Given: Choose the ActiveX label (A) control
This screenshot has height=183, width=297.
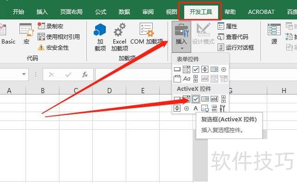Looking at the screenshot, I should (196, 108).
